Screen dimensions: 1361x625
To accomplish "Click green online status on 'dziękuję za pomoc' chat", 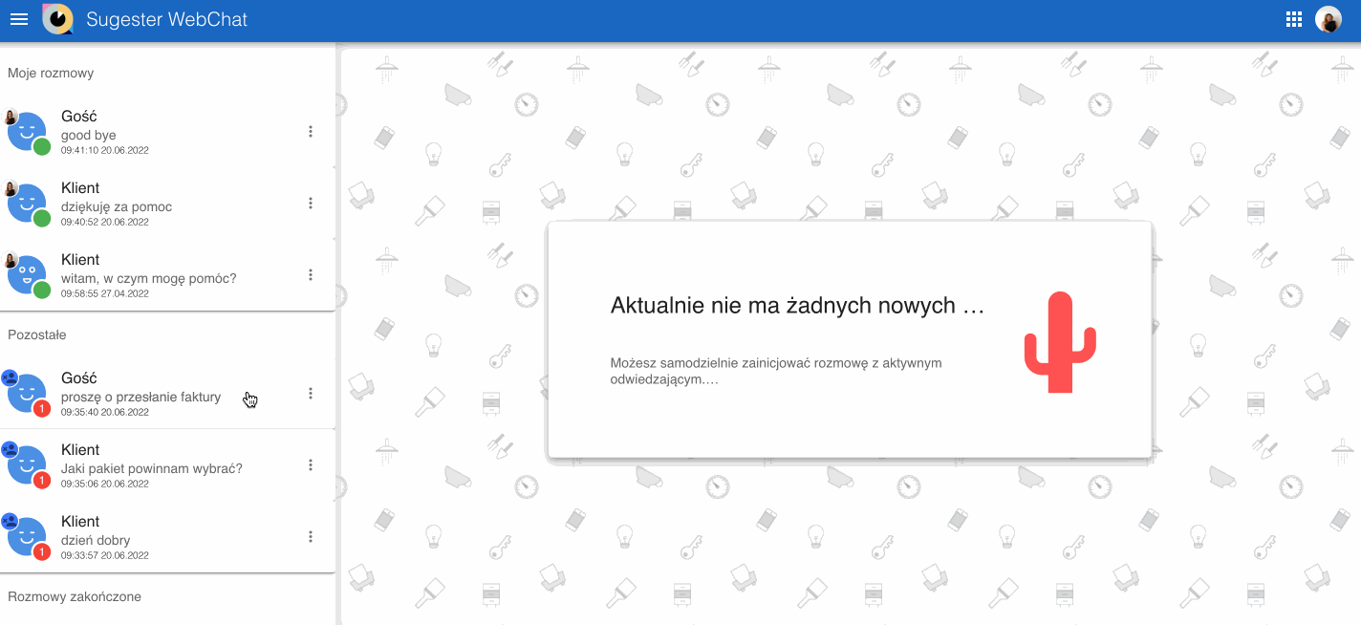I will pos(42,219).
